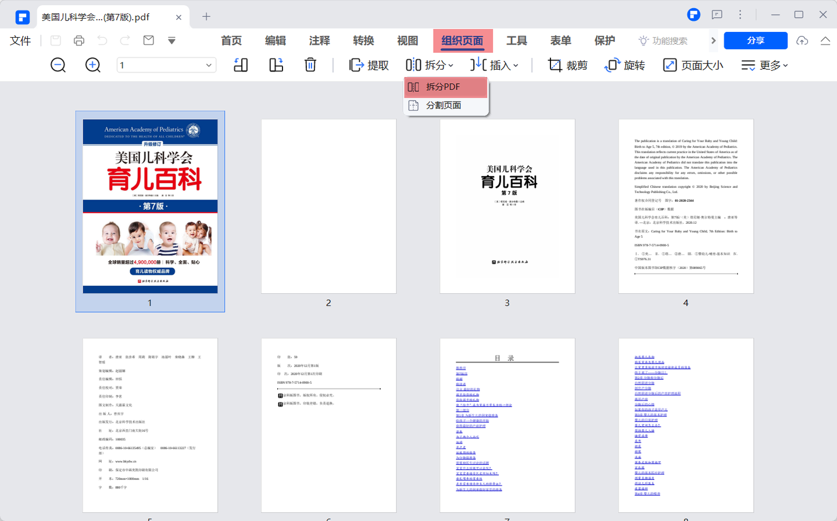Open the three-dot options menu in title bar
The height and width of the screenshot is (521, 837).
tap(740, 15)
